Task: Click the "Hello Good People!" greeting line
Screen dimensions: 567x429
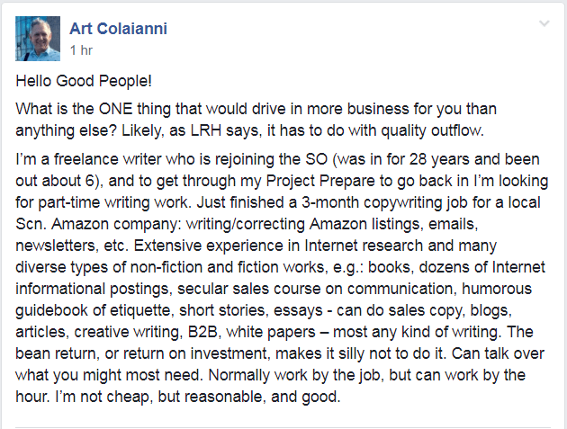Action: pos(84,81)
